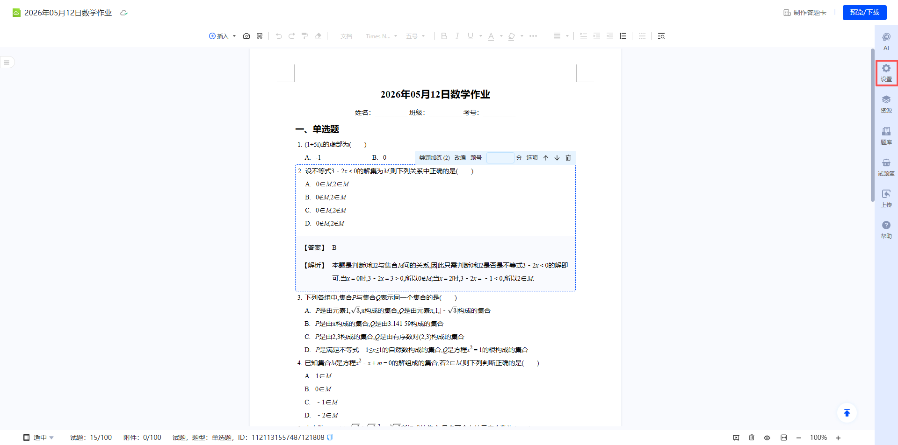
Task: Redo the last edit
Action: pos(292,36)
